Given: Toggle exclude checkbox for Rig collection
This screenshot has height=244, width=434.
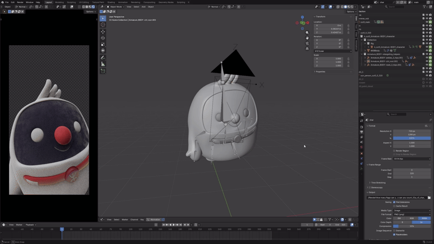Looking at the screenshot, I should pos(424,43).
